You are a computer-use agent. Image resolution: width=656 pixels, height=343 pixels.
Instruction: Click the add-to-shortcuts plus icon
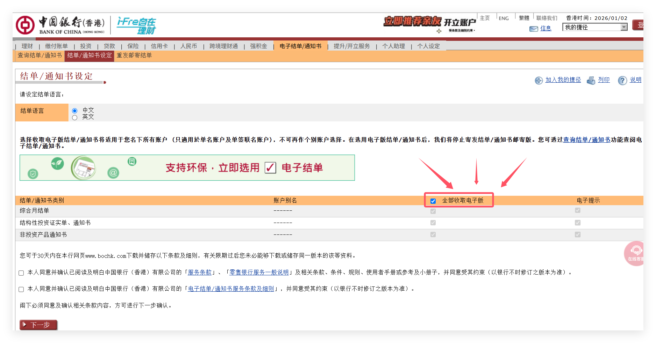point(539,81)
